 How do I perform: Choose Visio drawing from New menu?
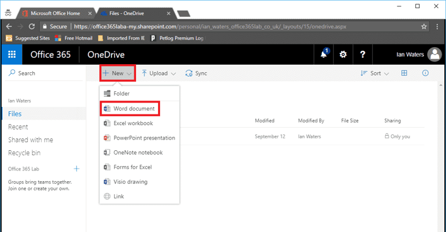point(139,182)
